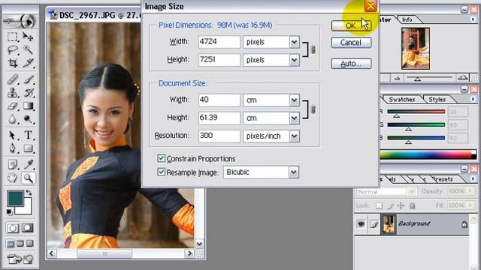Screen dimensions: 481x270
Task: Reset to default black and white colors
Action: pos(10,211)
